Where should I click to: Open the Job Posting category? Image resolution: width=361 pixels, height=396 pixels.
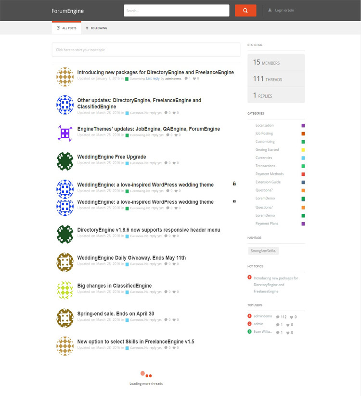point(264,133)
